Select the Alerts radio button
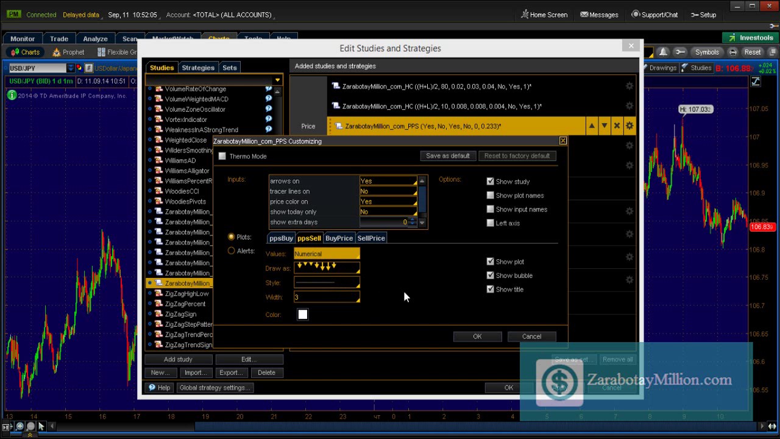The image size is (780, 439). 231,251
